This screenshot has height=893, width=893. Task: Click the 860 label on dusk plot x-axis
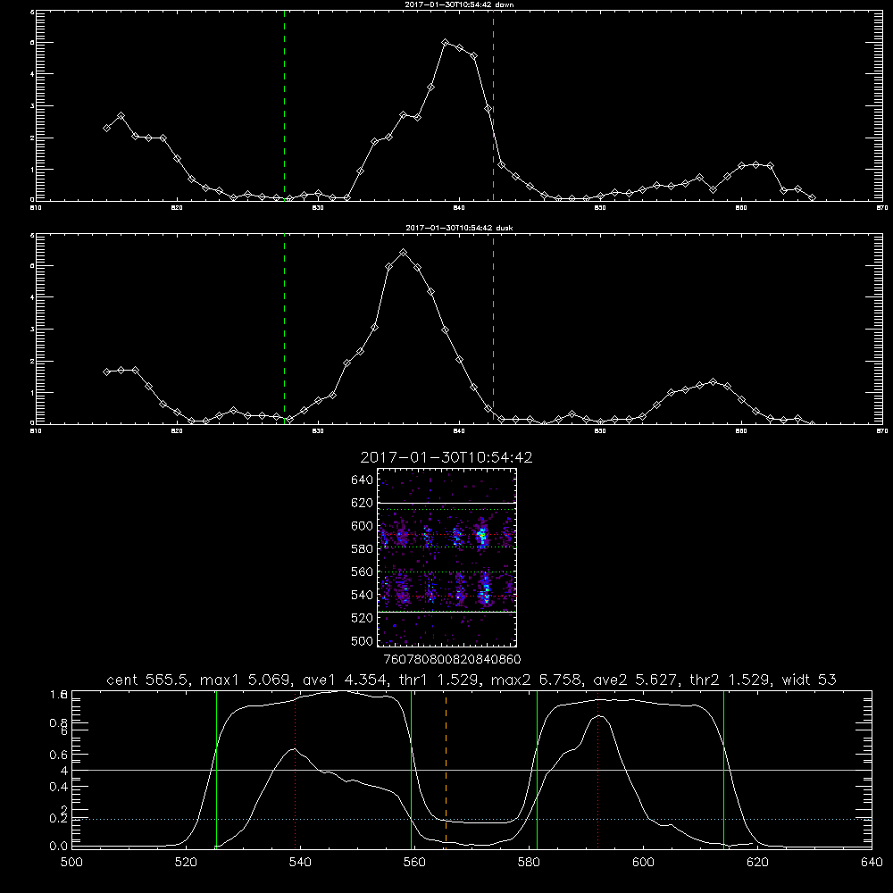pyautogui.click(x=741, y=431)
